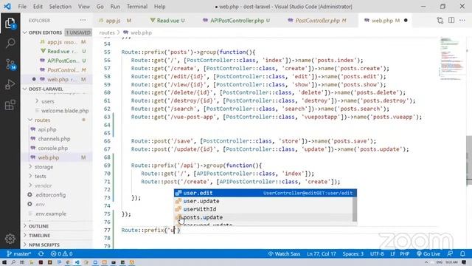Open editor More Actions ellipsis menu
Viewport: 472px width, 266px height.
coord(462,21)
